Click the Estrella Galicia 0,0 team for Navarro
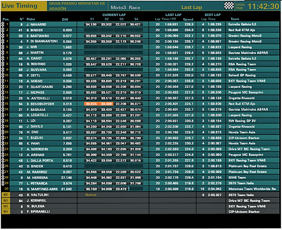 [242, 24]
